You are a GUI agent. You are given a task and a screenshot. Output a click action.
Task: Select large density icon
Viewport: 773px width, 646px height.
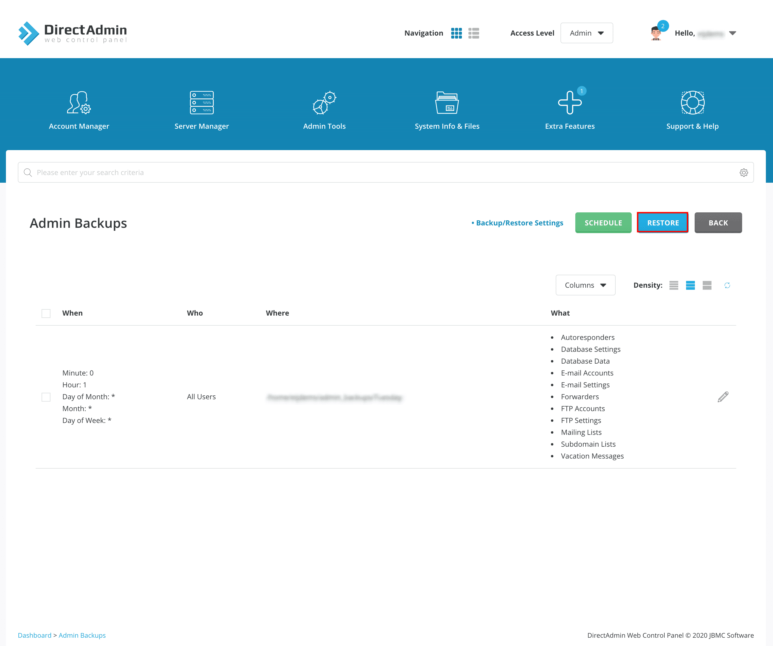pyautogui.click(x=707, y=285)
